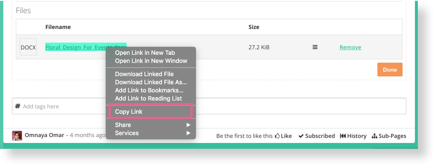Click the thumbs-up Like icon

(277, 136)
